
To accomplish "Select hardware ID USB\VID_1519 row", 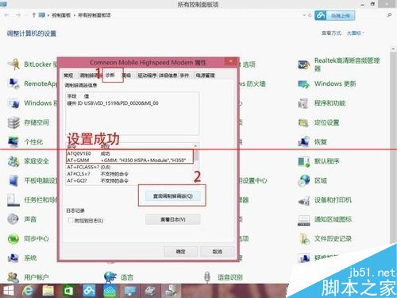I will (x=113, y=103).
